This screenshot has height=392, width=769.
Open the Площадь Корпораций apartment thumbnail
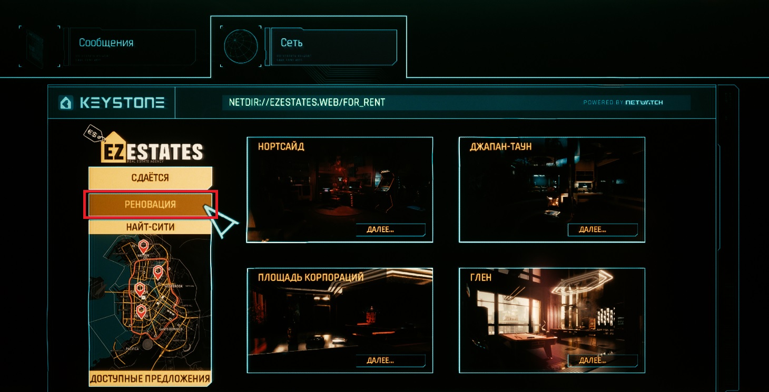[340, 320]
